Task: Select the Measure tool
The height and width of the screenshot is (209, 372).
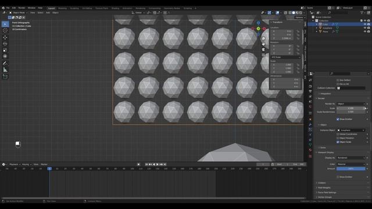Action: (x=5, y=70)
